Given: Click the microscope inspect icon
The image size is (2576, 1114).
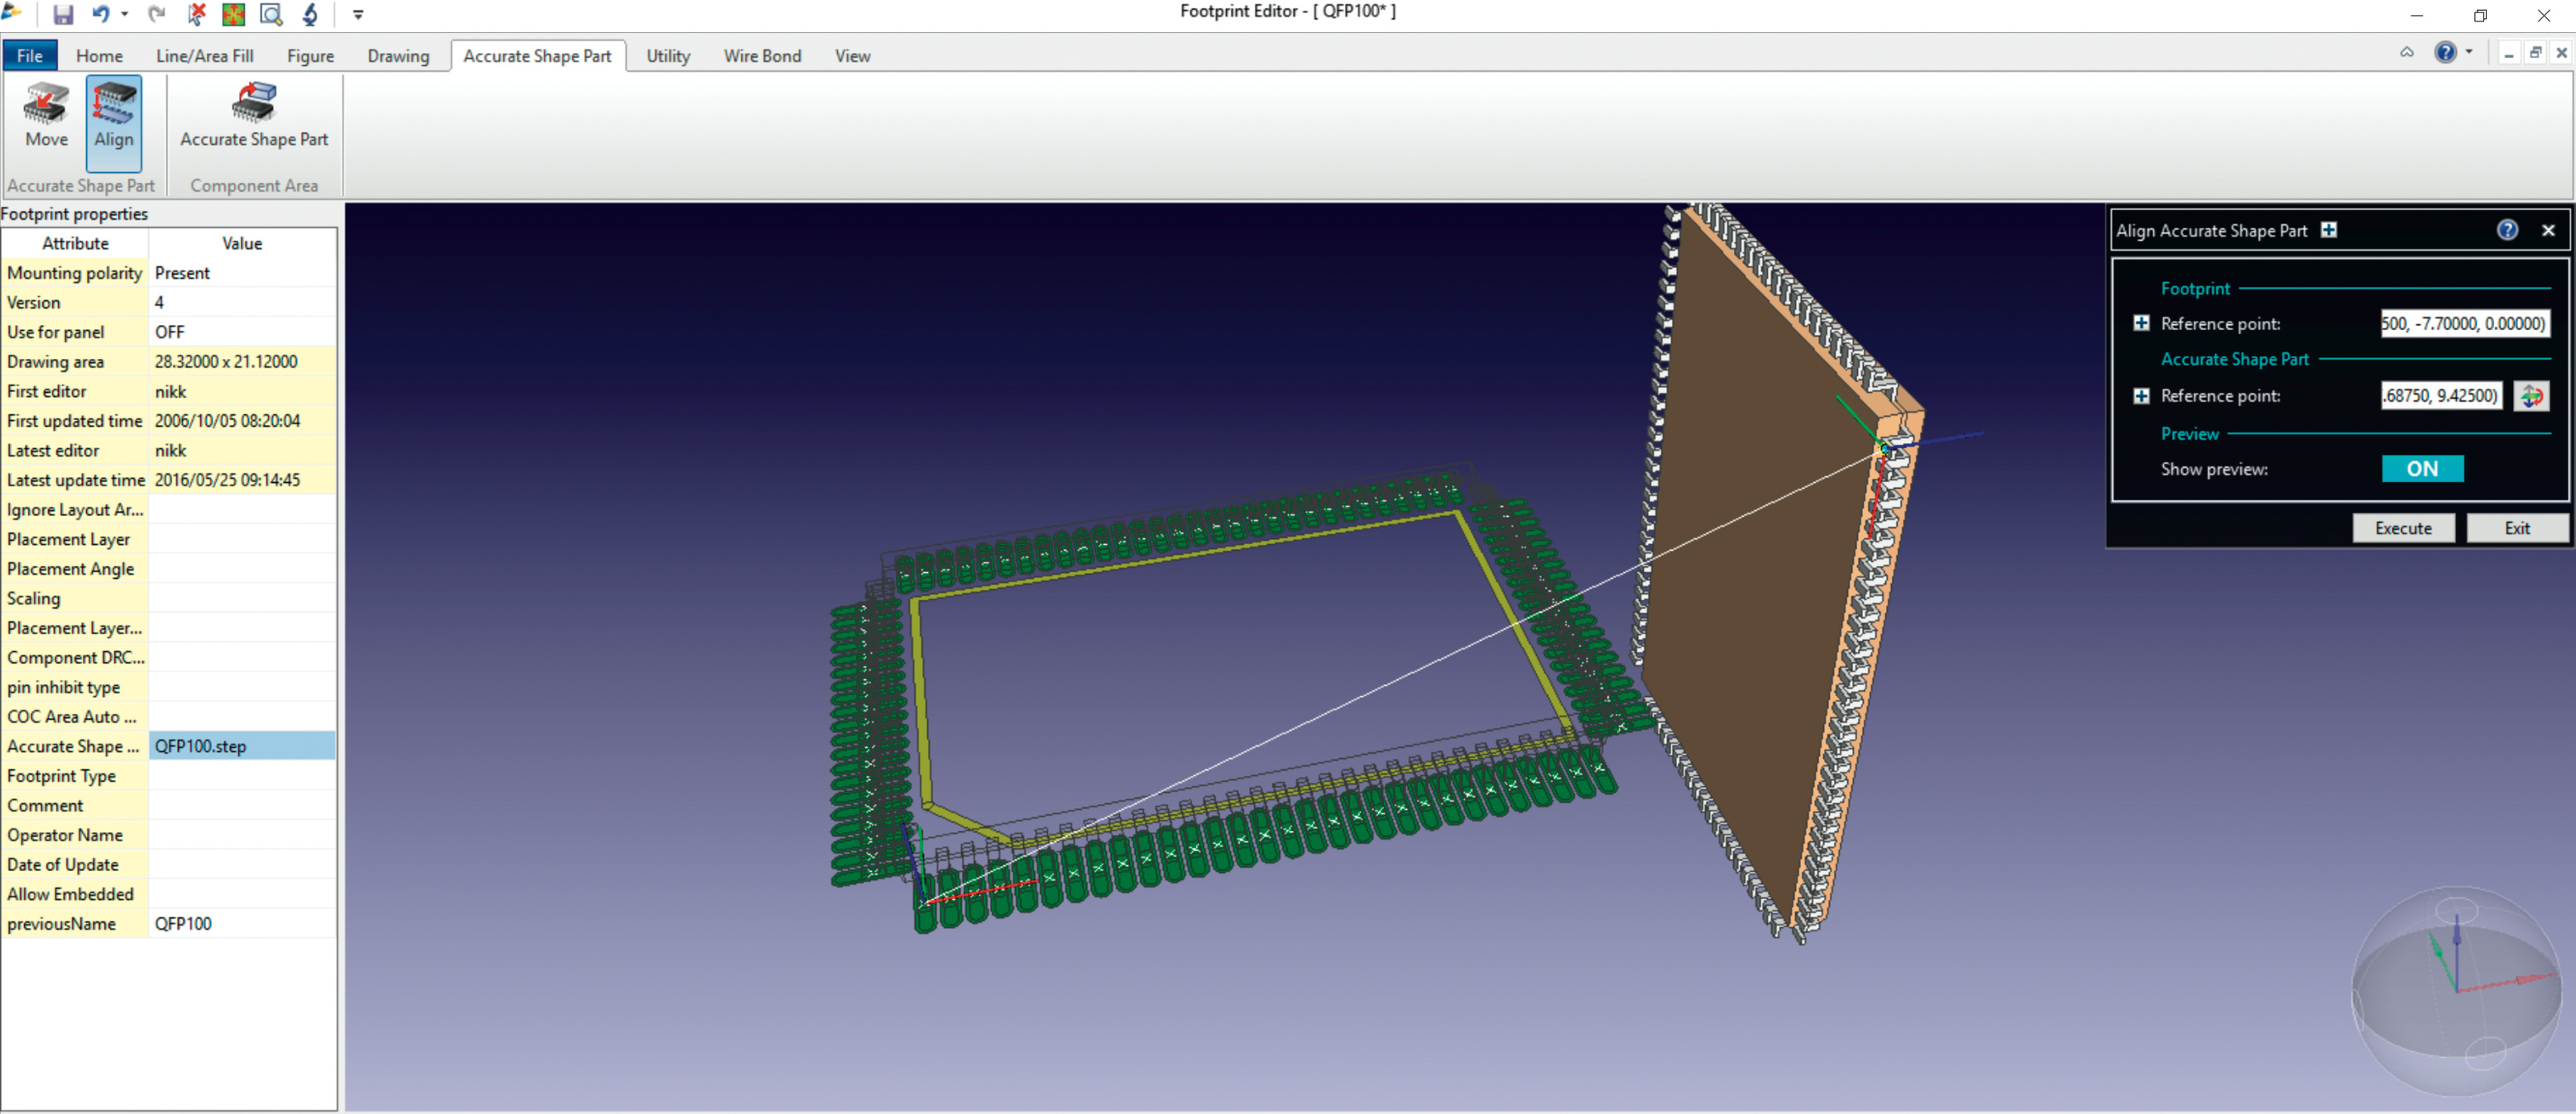Looking at the screenshot, I should tap(310, 14).
